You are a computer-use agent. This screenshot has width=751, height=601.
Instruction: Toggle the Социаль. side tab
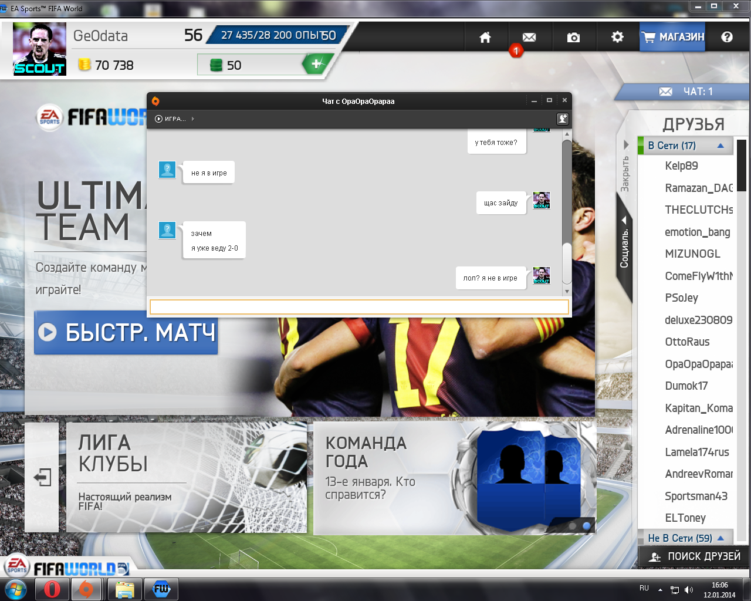(624, 247)
